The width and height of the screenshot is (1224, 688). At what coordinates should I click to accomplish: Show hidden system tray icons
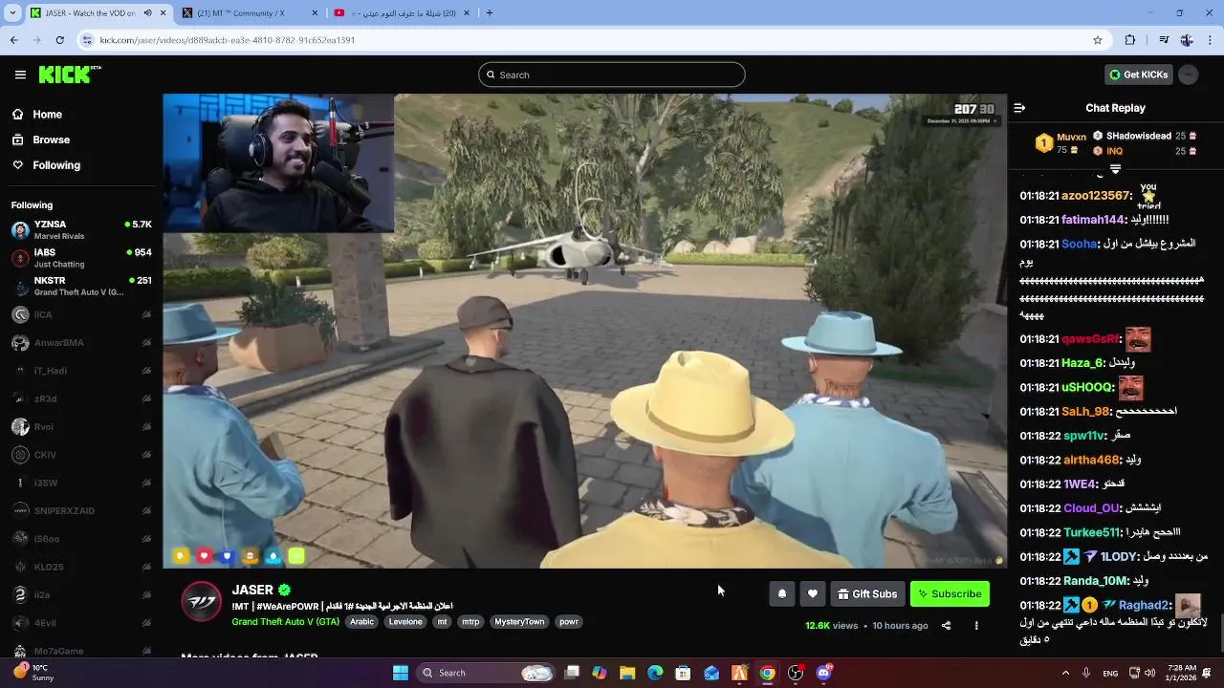pos(1067,673)
